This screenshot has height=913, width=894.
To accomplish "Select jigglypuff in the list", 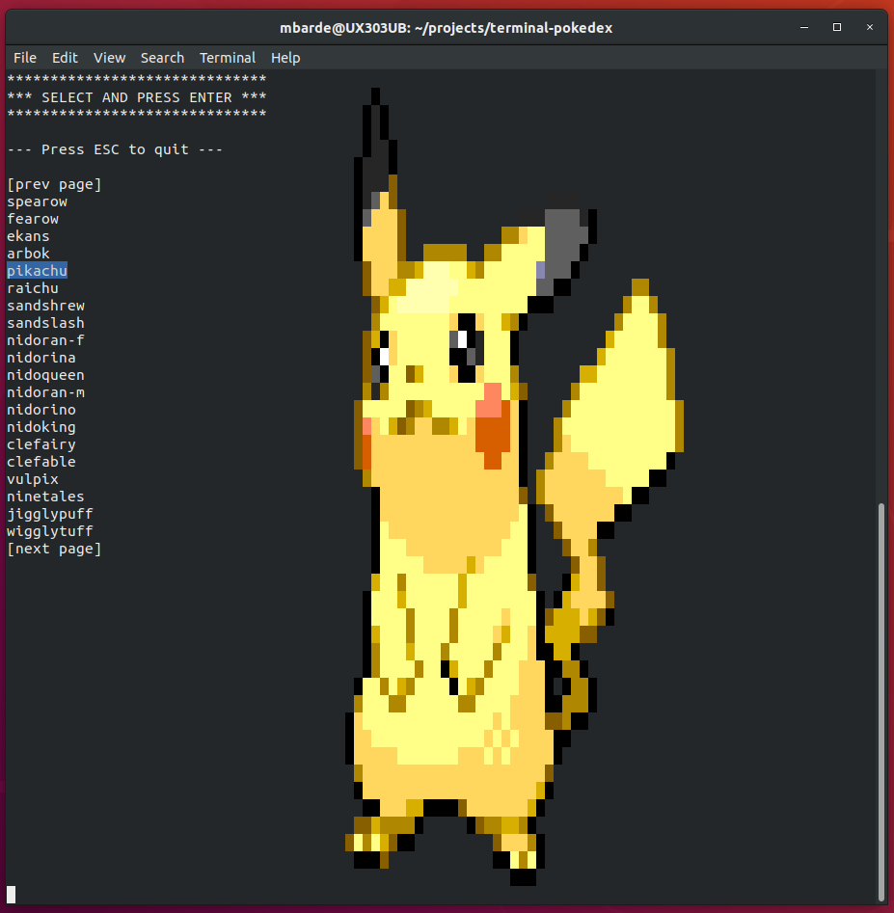I will (50, 514).
